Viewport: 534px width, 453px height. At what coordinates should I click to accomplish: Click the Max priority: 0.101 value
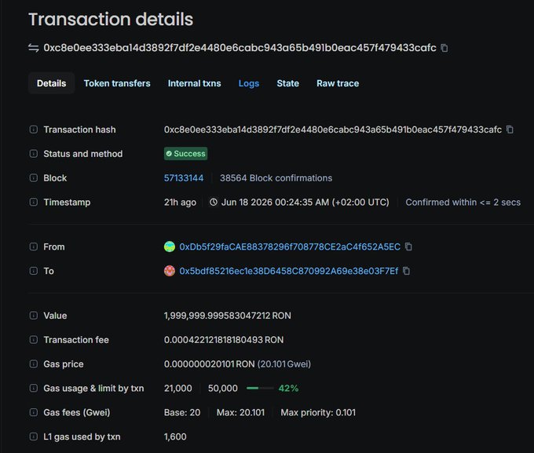pyautogui.click(x=318, y=412)
